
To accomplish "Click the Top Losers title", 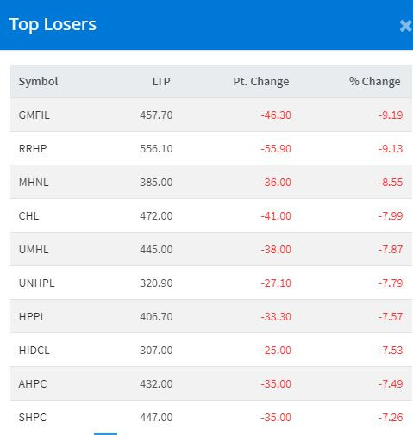I will 53,25.
